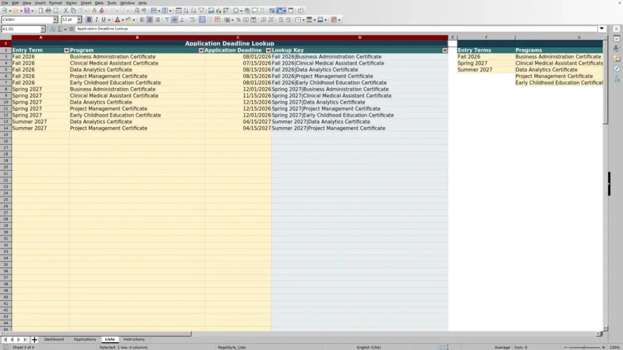This screenshot has width=623, height=350.
Task: Click the Save document icon
Action: pyautogui.click(x=27, y=10)
